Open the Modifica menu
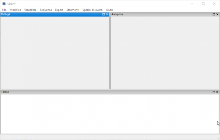 pos(15,10)
